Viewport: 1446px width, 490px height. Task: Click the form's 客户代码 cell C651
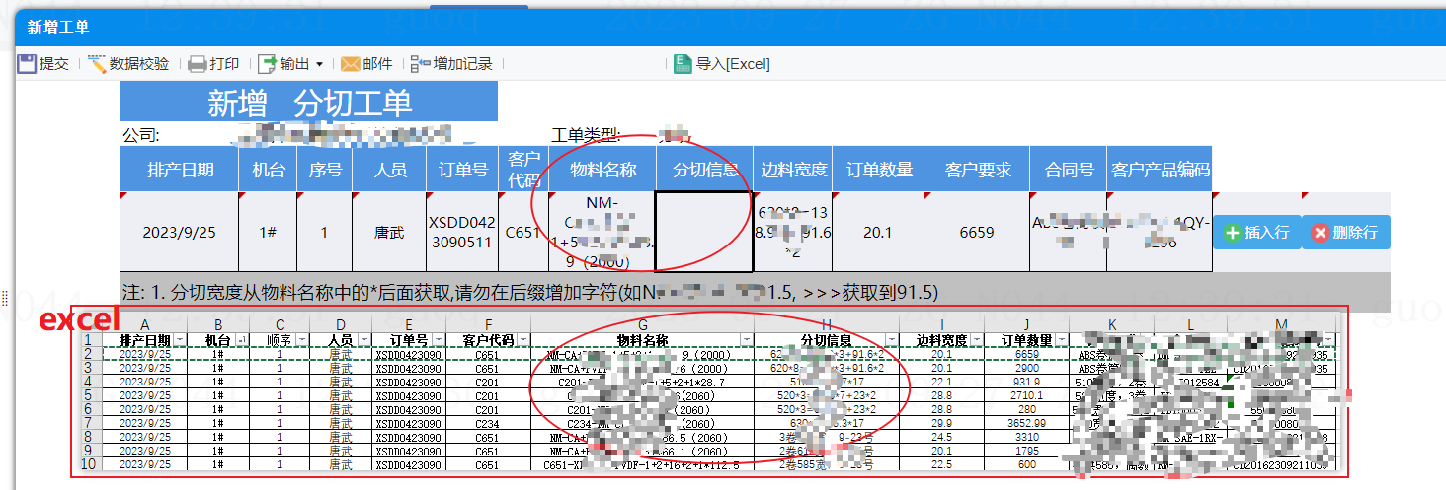(x=523, y=233)
